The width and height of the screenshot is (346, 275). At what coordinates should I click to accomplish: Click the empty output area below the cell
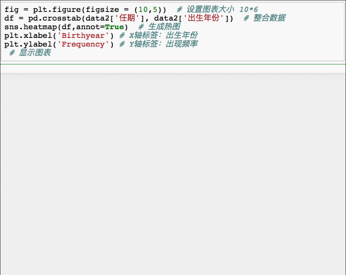pos(173,162)
